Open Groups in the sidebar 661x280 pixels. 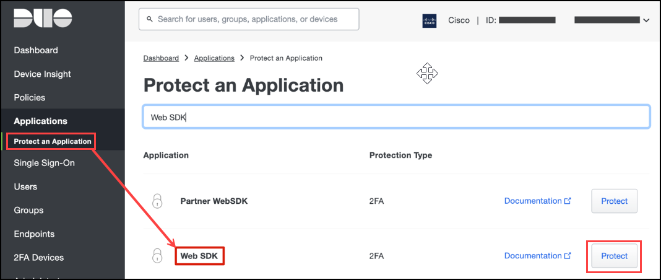[28, 210]
